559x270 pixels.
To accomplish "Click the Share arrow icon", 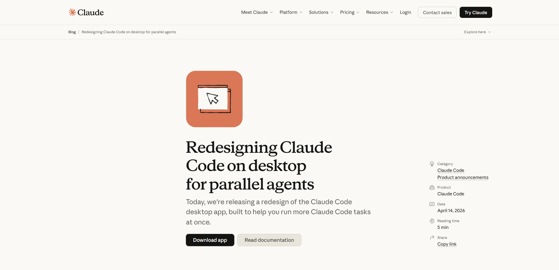I will [x=432, y=238].
